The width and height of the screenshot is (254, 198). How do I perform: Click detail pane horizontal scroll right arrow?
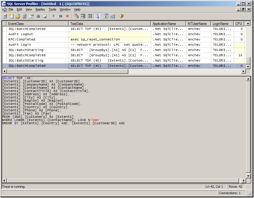tap(243, 180)
